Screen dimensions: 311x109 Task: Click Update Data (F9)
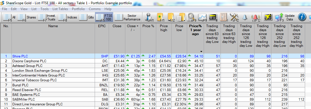pos(285,17)
